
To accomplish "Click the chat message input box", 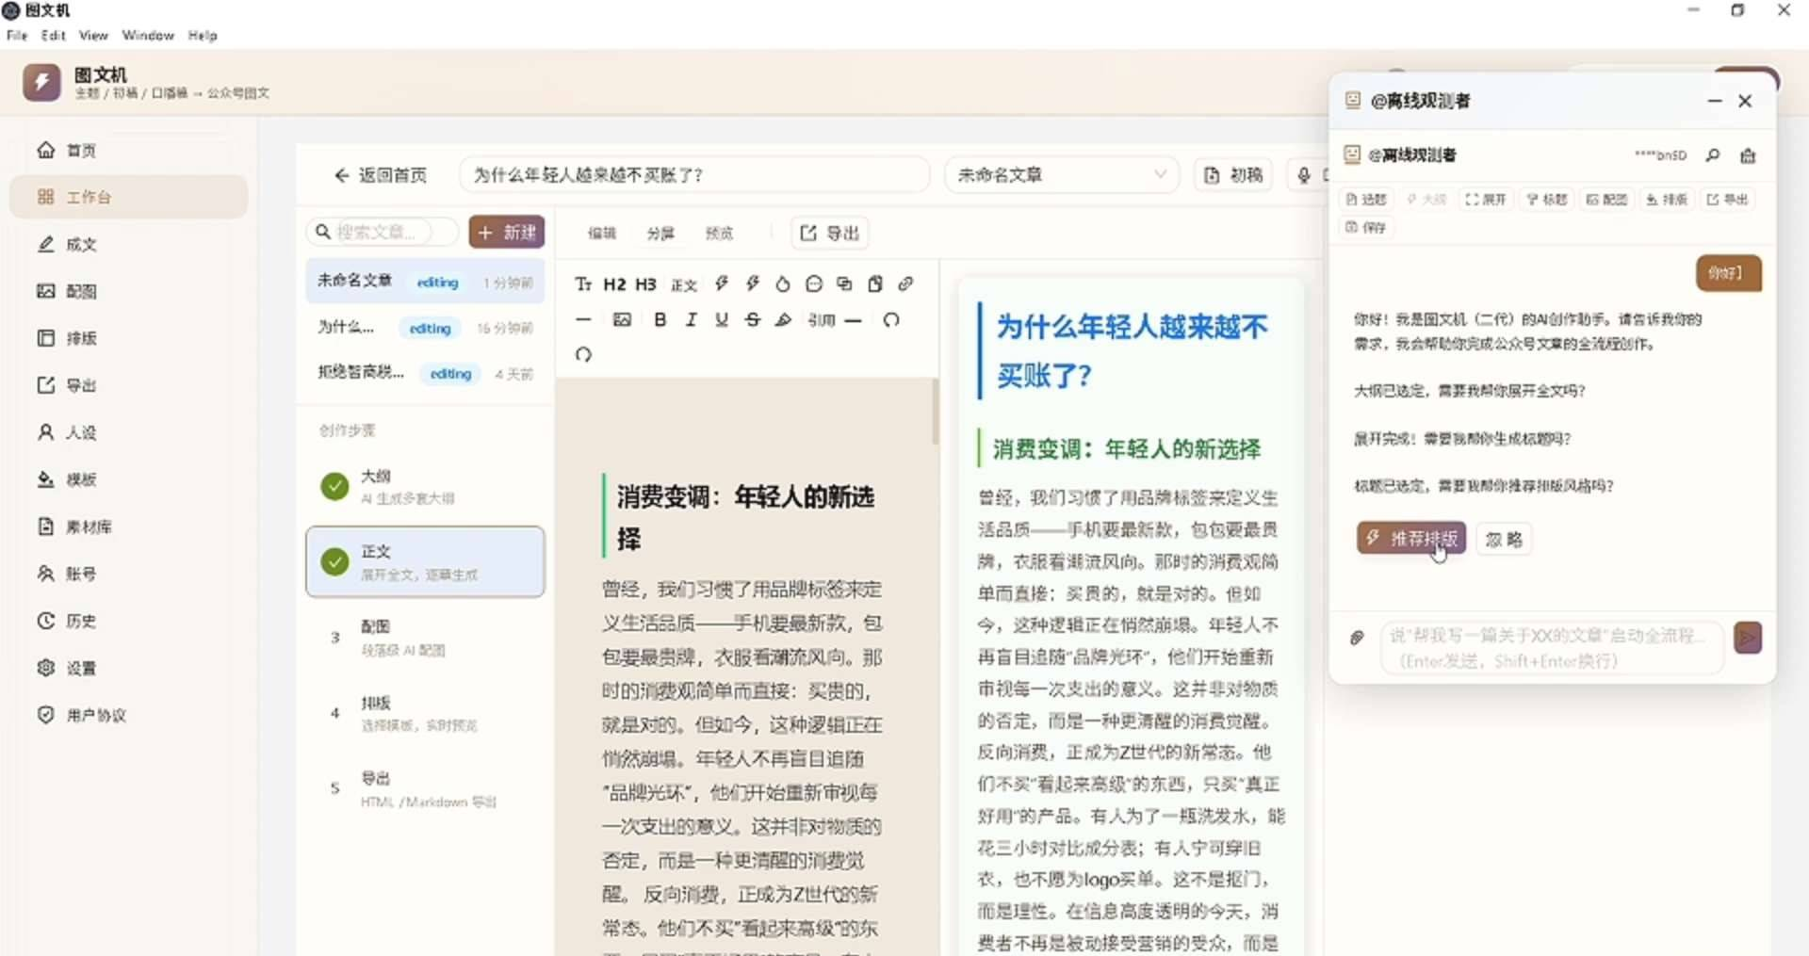I will tap(1551, 648).
